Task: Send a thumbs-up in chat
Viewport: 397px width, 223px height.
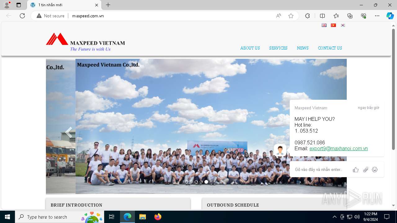Action: (x=356, y=170)
